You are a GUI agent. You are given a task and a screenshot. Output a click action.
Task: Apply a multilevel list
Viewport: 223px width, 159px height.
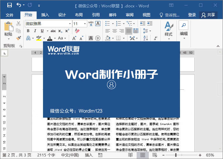click(x=129, y=24)
